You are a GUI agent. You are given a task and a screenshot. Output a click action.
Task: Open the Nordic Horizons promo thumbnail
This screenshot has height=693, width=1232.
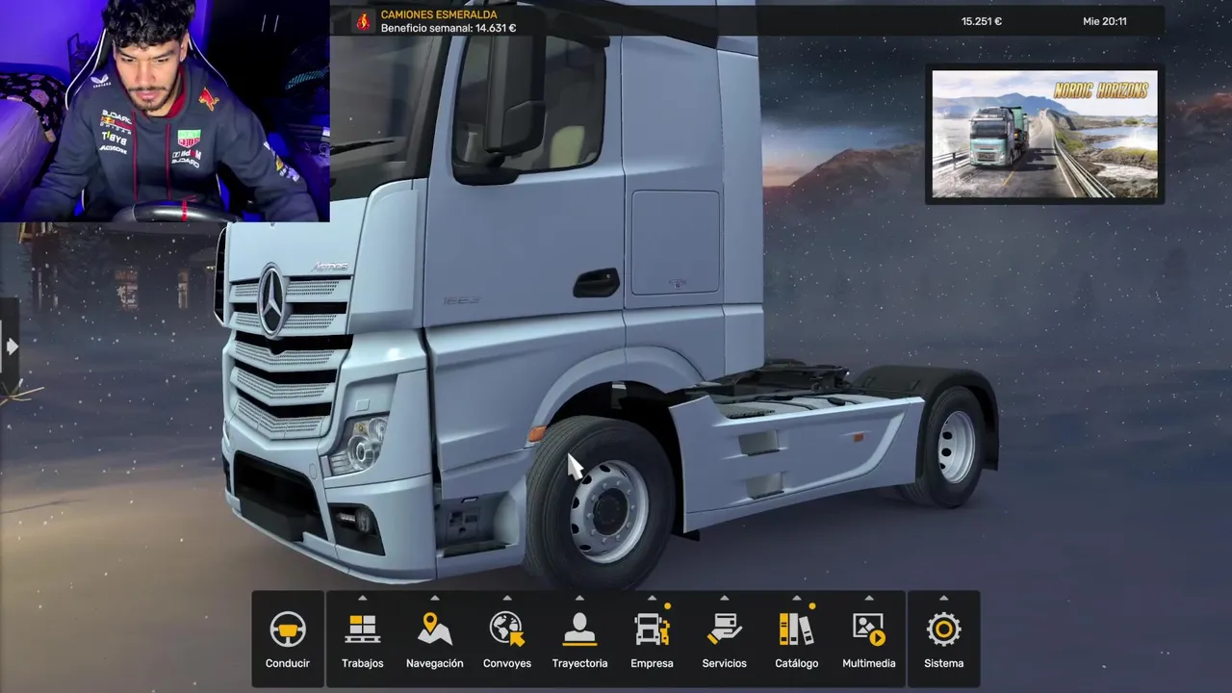coord(1045,134)
